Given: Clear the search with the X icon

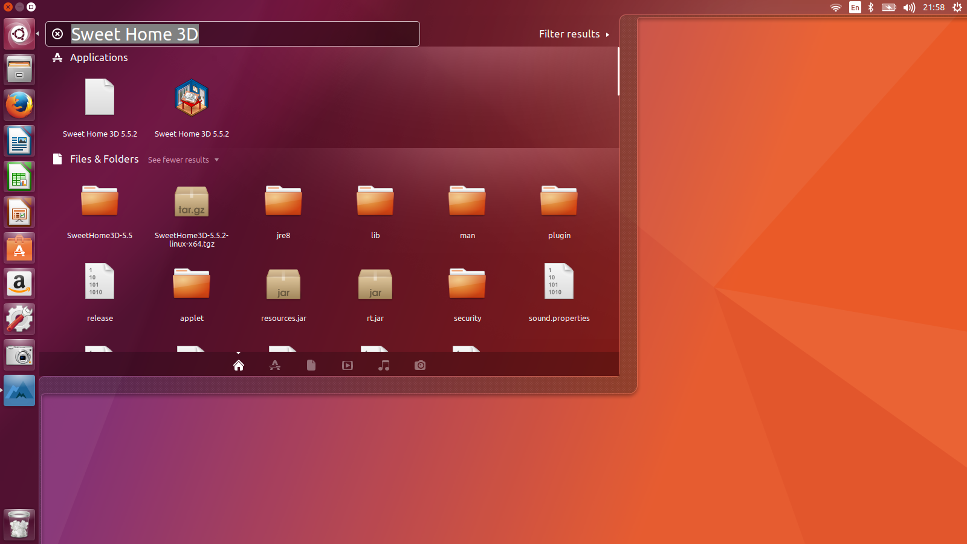Looking at the screenshot, I should (57, 34).
